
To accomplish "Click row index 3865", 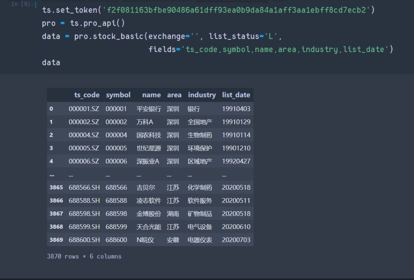I will pos(56,187).
